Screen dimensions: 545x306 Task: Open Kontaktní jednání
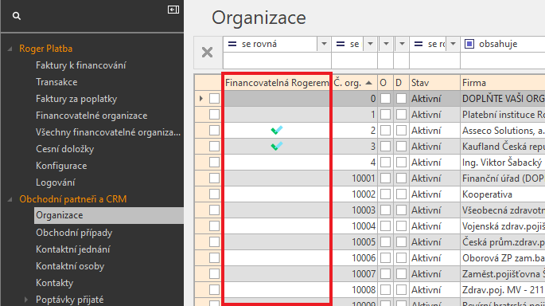pyautogui.click(x=73, y=249)
